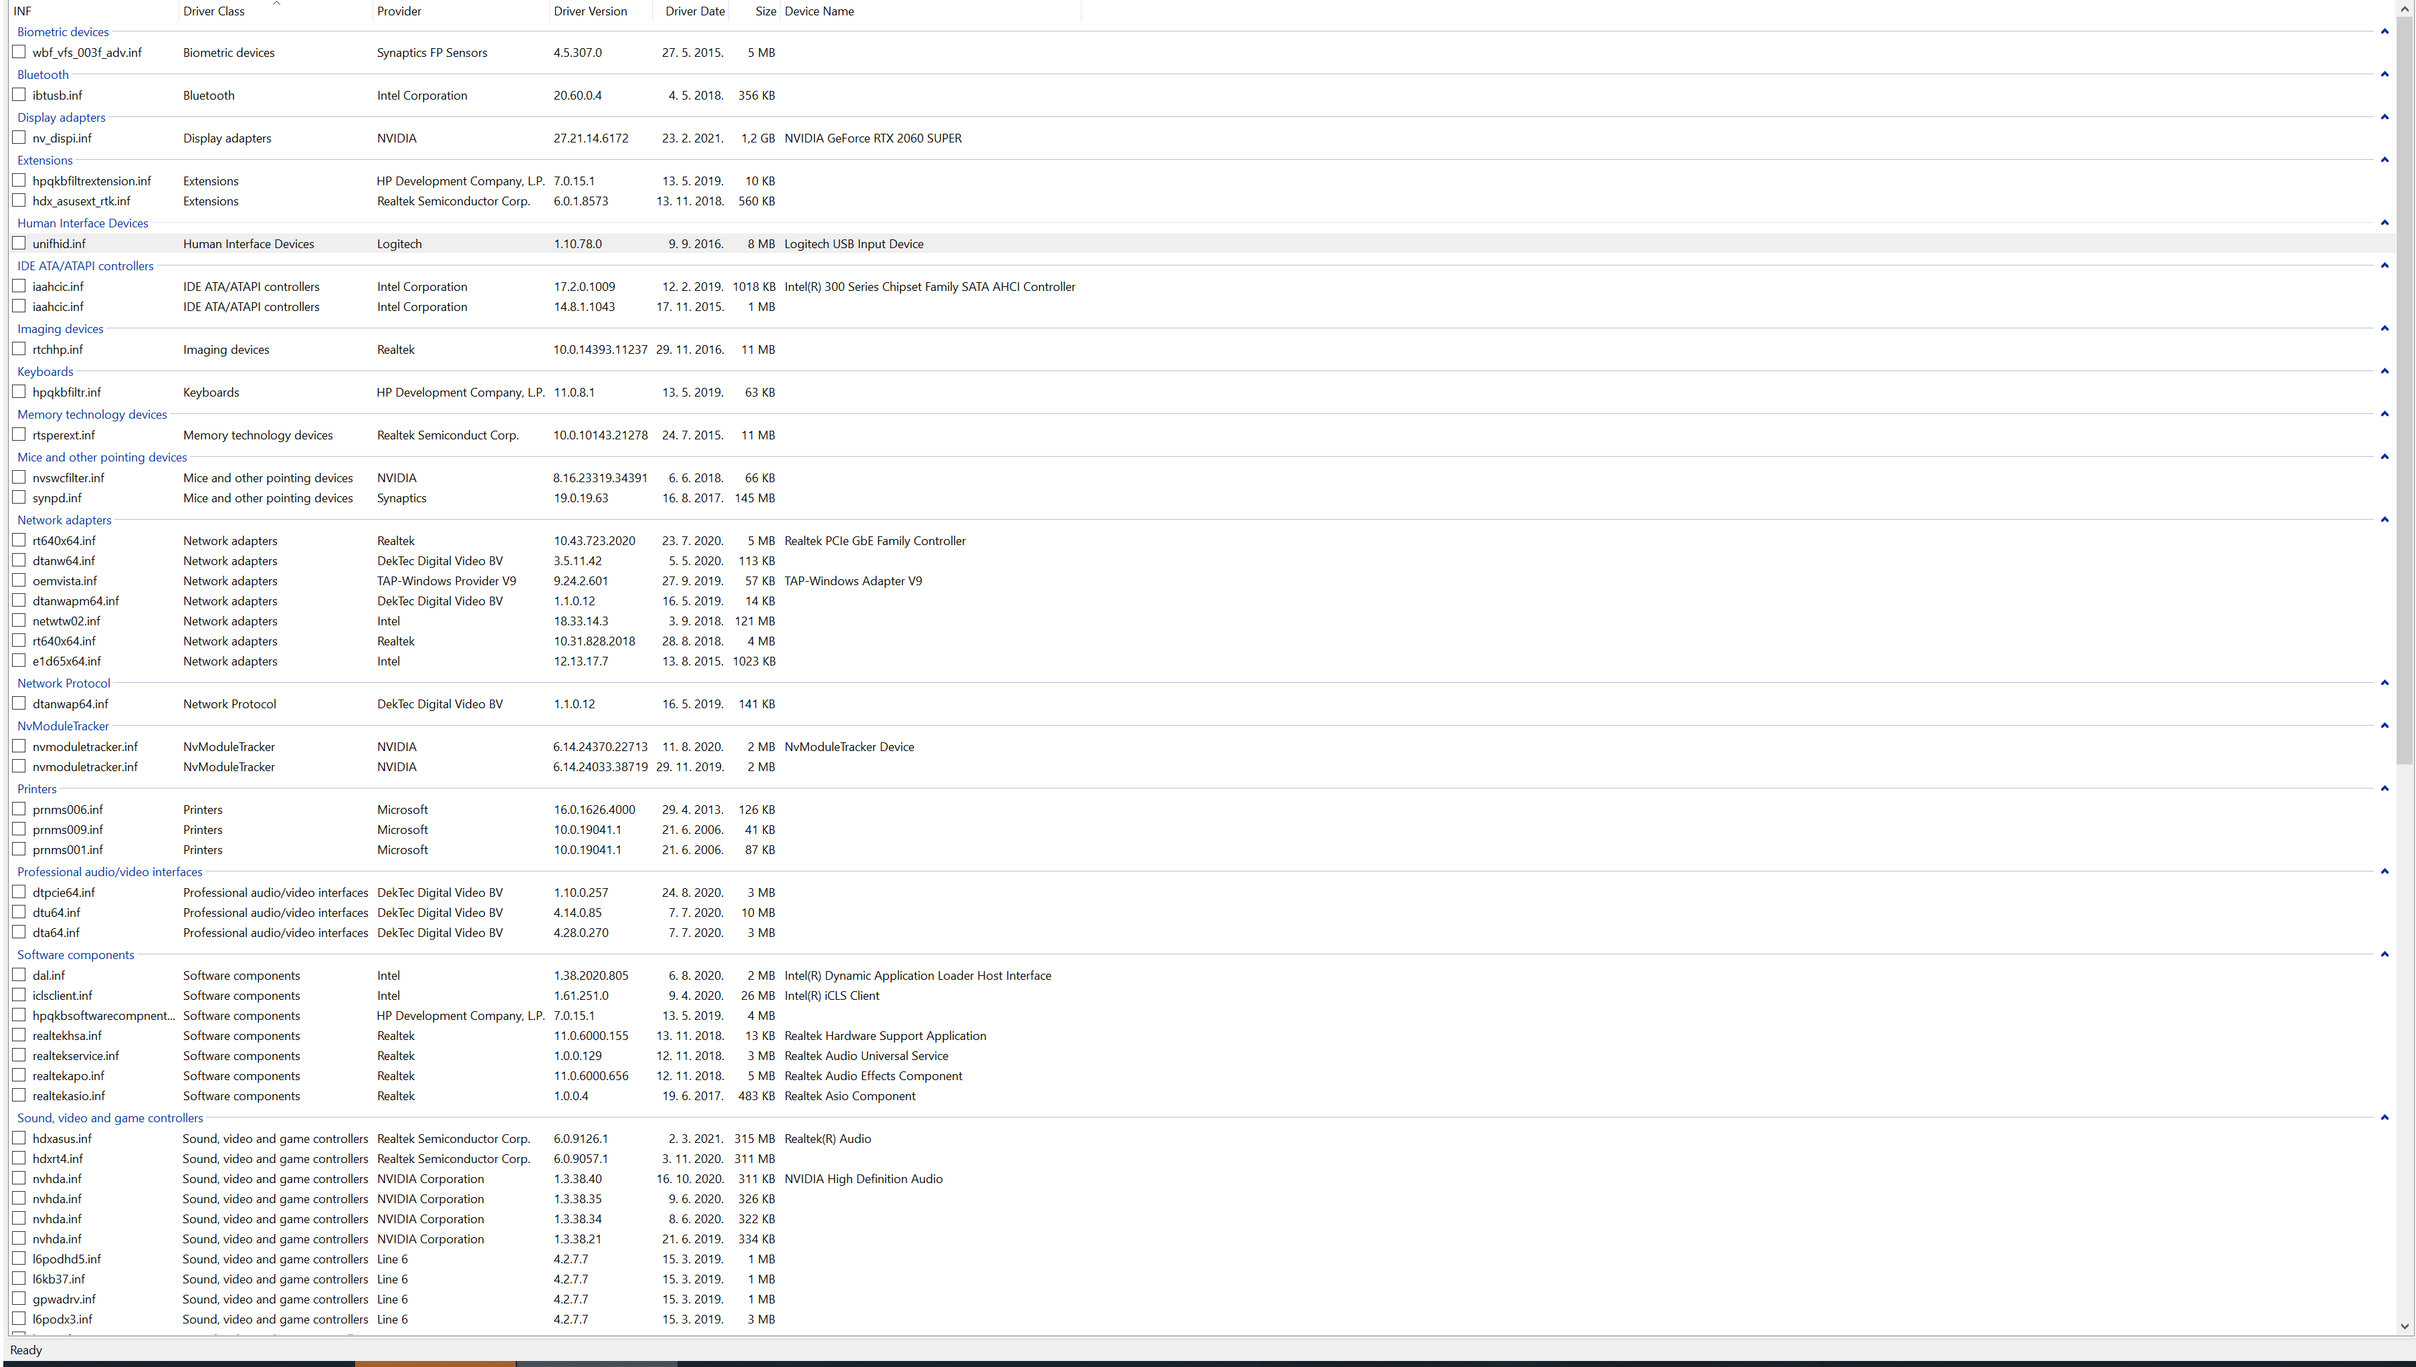Tick the prnms006.inf printer driver checkbox
This screenshot has height=1367, width=2416.
tap(19, 809)
